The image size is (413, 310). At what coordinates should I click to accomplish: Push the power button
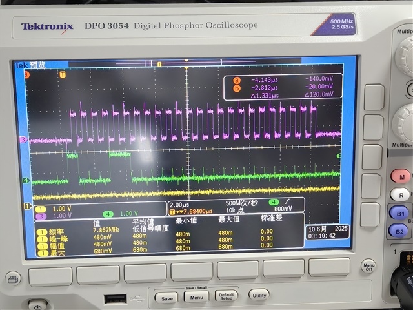click(37, 305)
